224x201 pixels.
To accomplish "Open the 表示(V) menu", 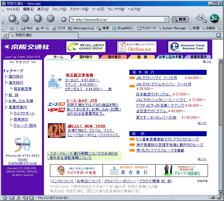I will pos(43,9).
